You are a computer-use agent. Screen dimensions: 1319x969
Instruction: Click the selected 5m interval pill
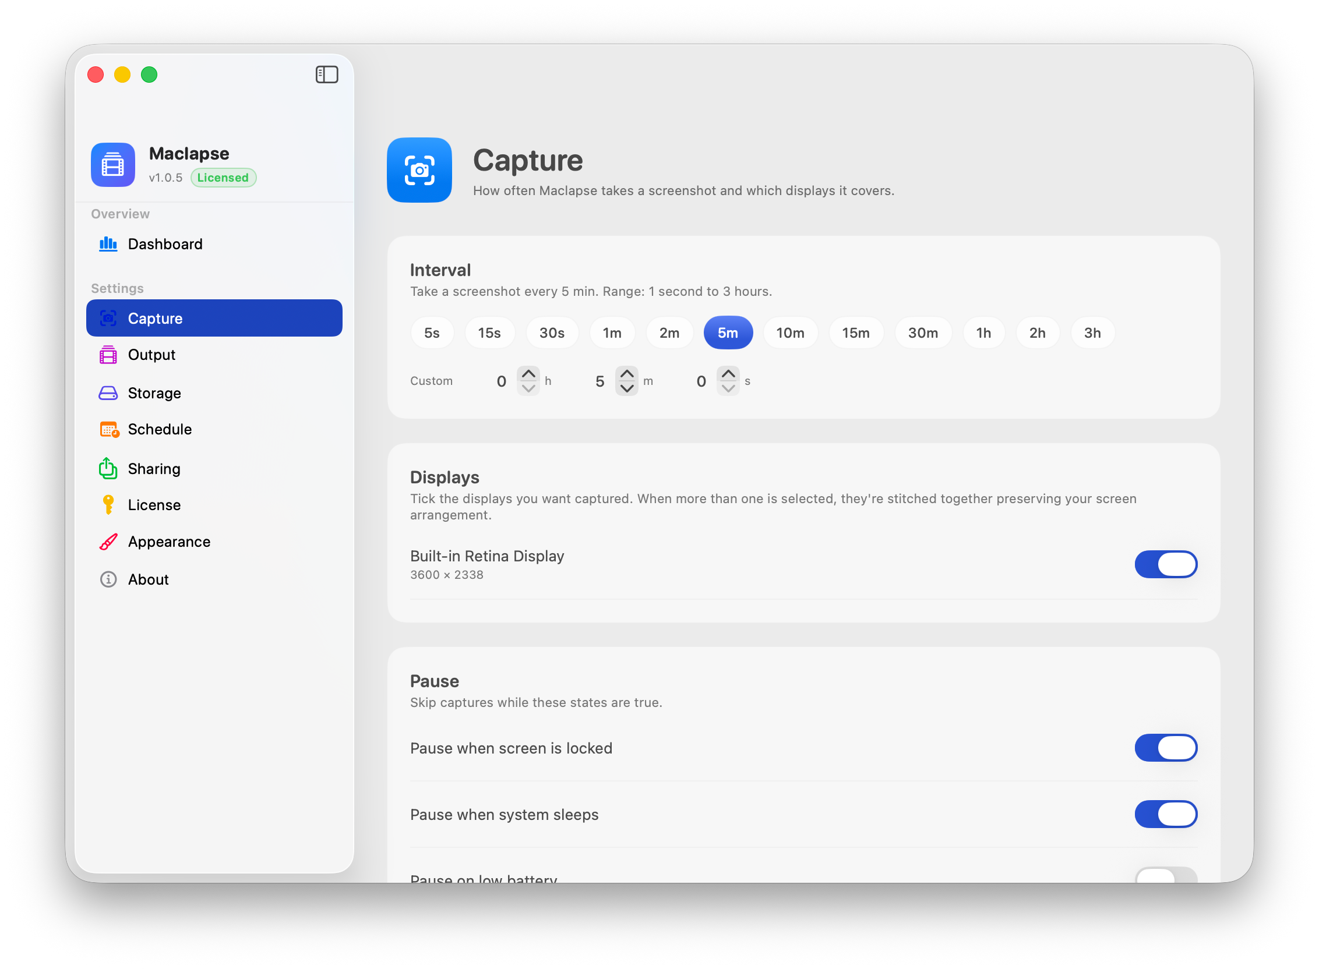tap(729, 333)
